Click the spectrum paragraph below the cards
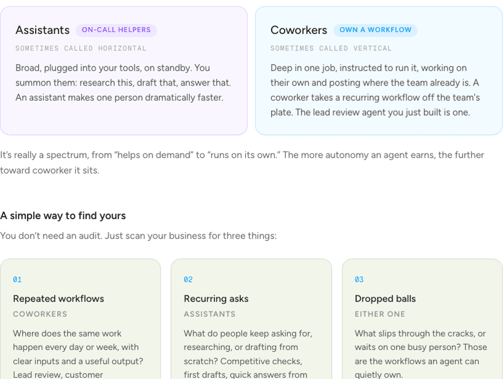This screenshot has width=504, height=379. tap(242, 162)
